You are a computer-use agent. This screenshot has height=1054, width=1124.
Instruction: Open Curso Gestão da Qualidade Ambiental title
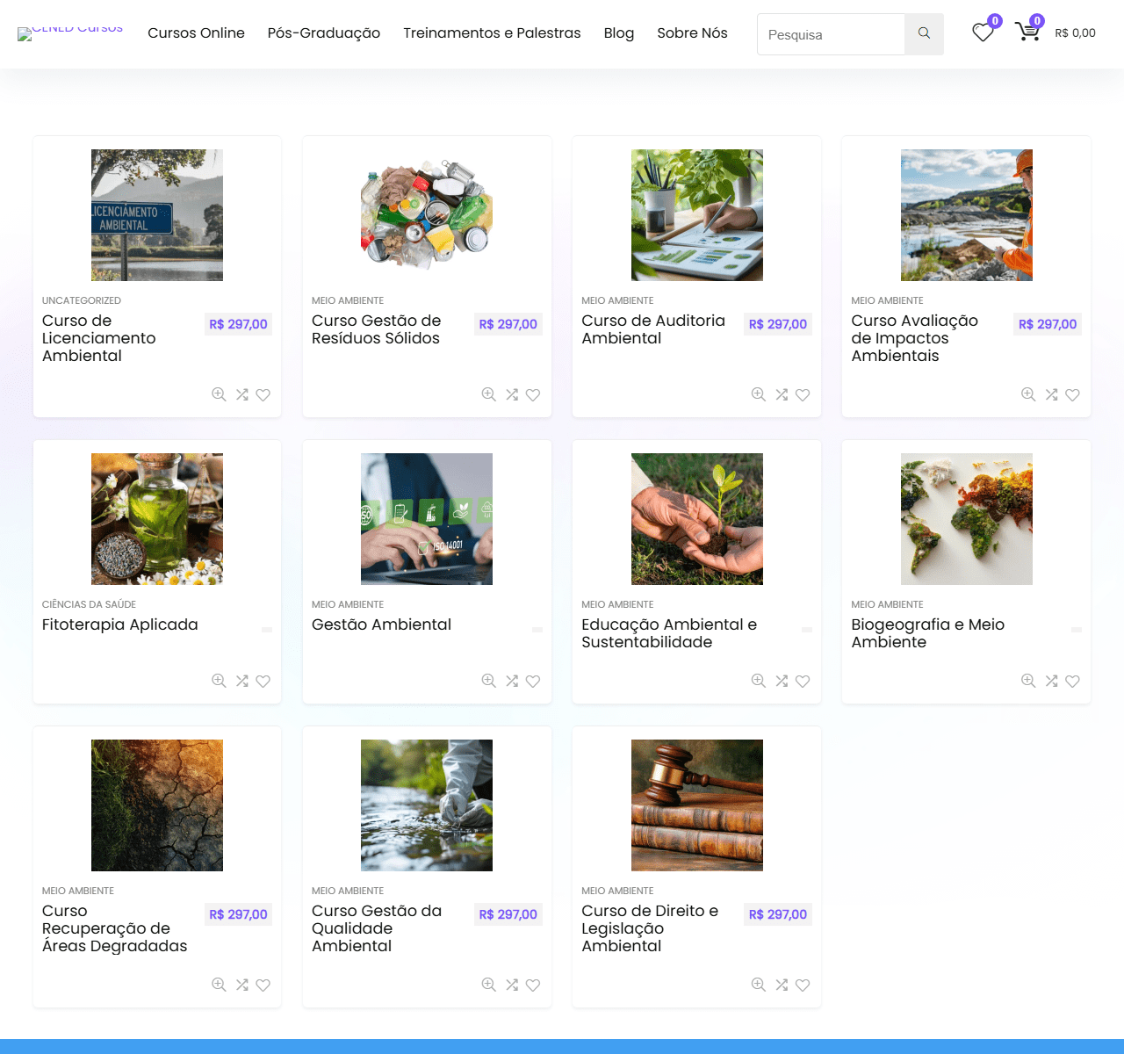(376, 928)
